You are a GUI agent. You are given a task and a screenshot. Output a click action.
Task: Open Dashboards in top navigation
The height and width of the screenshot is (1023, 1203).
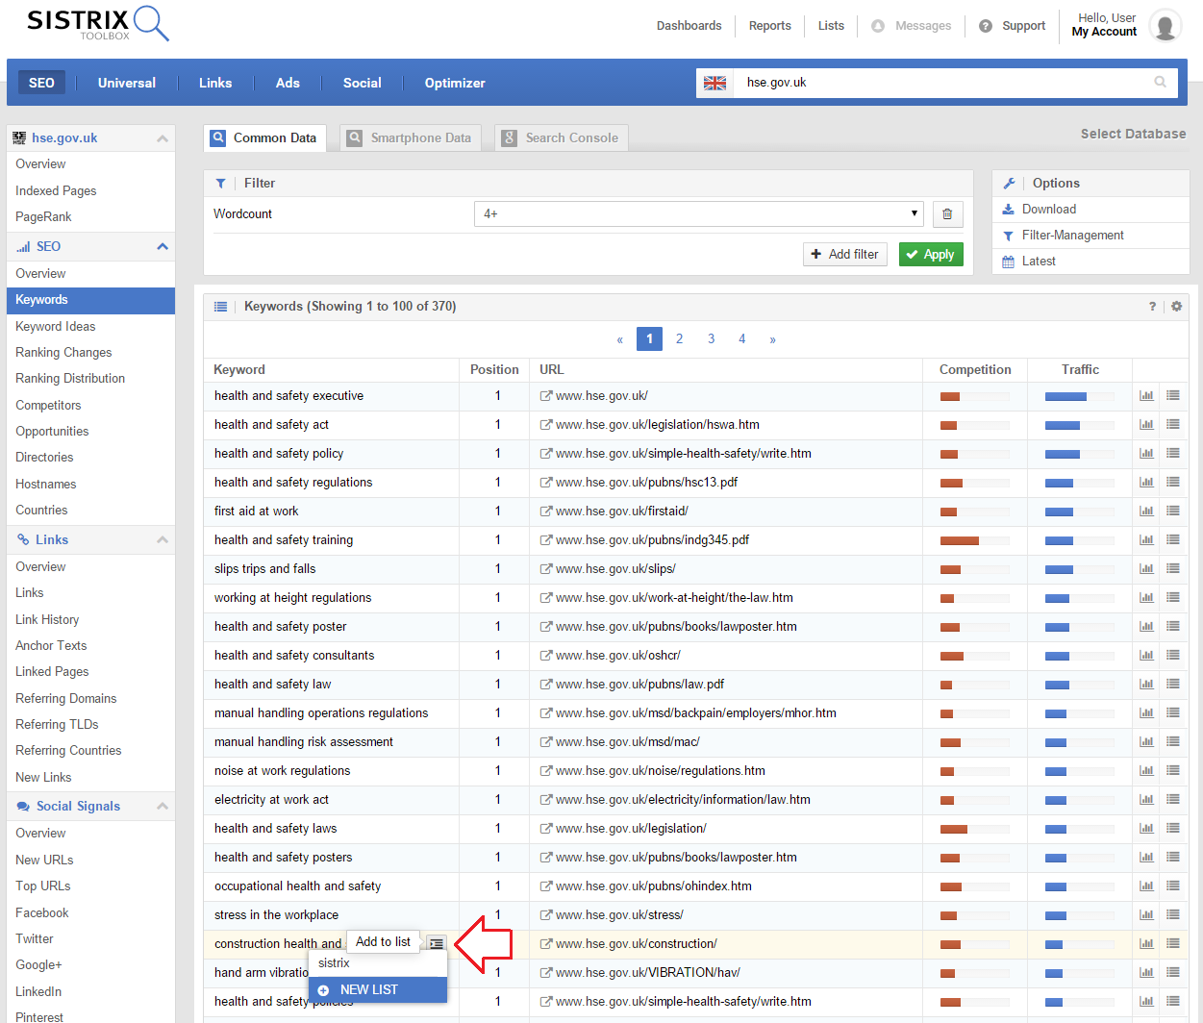click(x=689, y=26)
